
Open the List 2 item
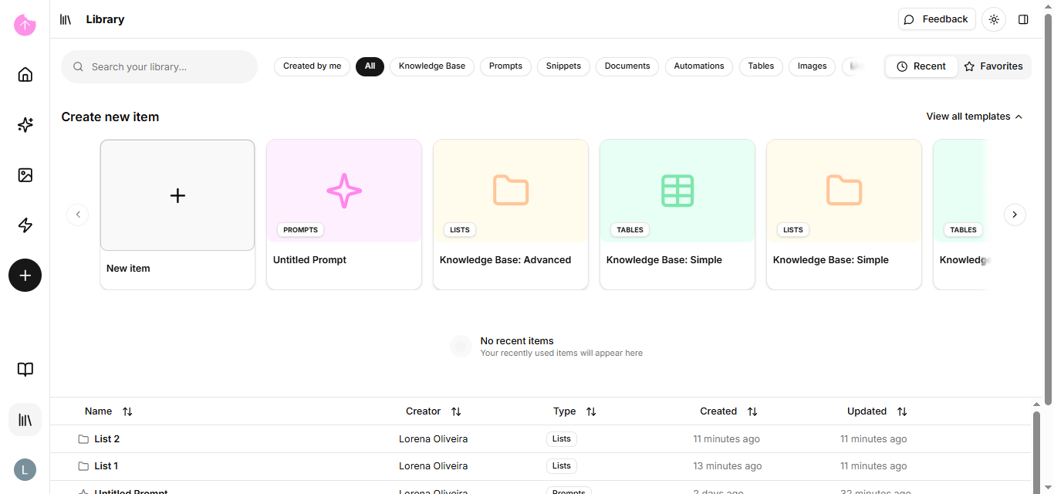(x=106, y=439)
